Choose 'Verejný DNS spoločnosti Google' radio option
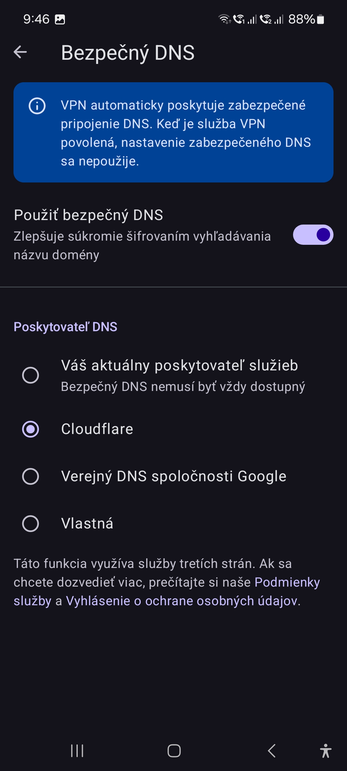347x771 pixels. pyautogui.click(x=31, y=476)
